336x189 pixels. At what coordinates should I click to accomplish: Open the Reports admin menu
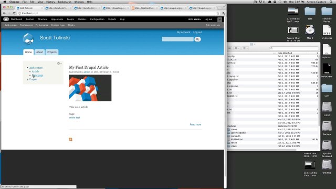[112, 19]
